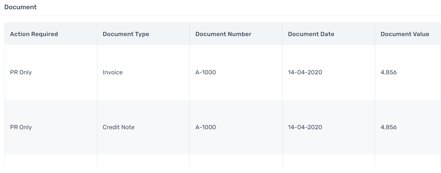Select value 4,856 in Credit Note row
Image resolution: width=441 pixels, height=173 pixels.
point(389,127)
